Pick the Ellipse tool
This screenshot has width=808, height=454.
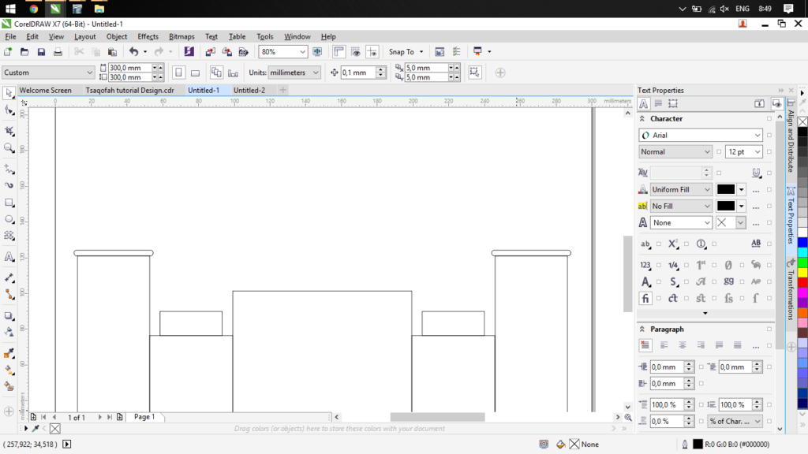(x=9, y=220)
